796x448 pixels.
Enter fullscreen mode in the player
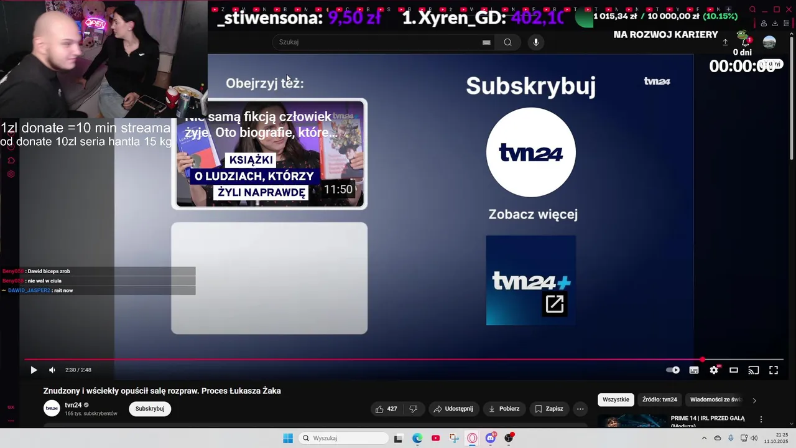(x=774, y=370)
